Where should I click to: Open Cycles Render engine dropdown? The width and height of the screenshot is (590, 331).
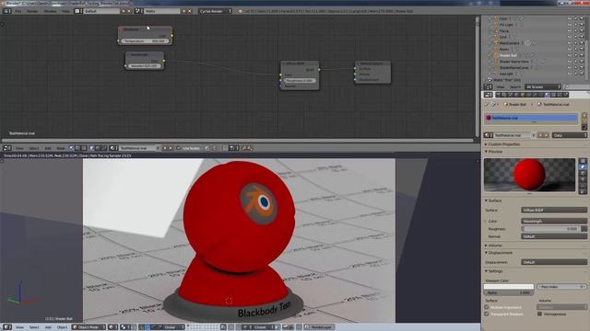[x=216, y=11]
